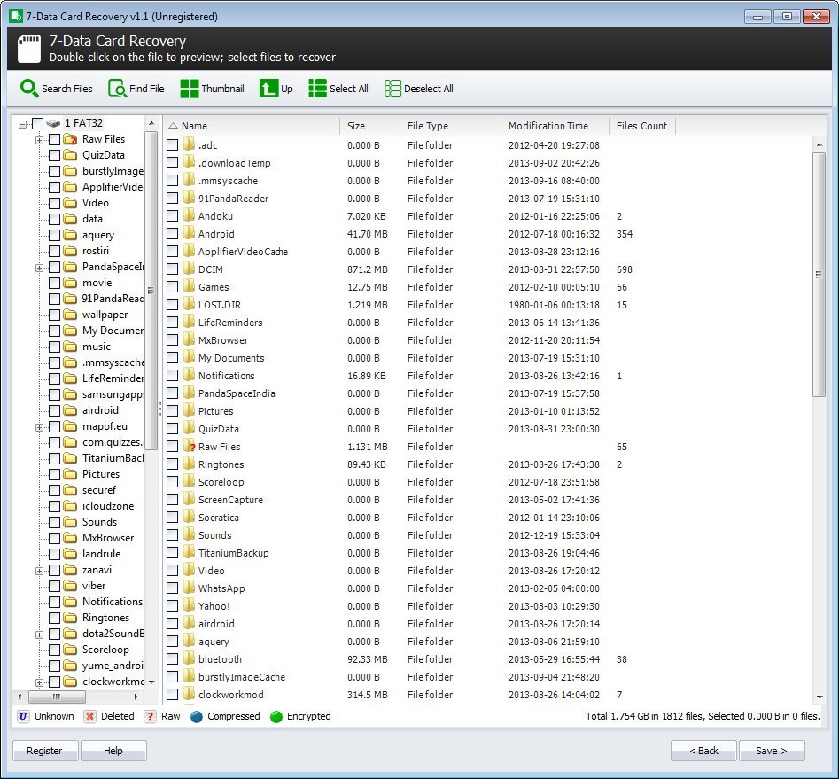839x779 pixels.
Task: Click the Register button
Action: tap(44, 750)
